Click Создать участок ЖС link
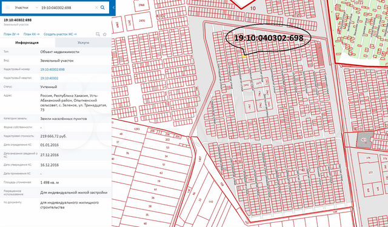The width and height of the screenshot is (388, 227). click(60, 35)
